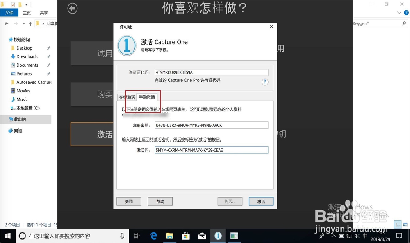The height and width of the screenshot is (243, 410).
Task: Click the network icon in tray
Action: click(349, 236)
